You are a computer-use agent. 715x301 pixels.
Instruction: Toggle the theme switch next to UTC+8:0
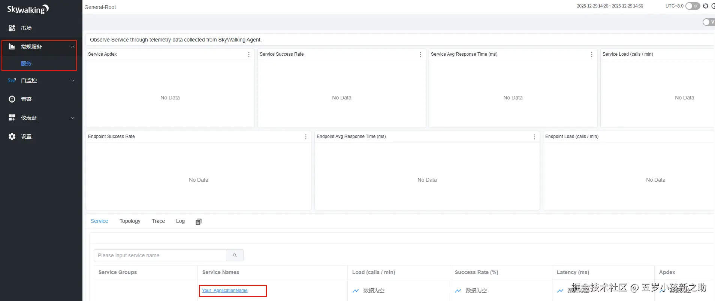[x=693, y=6]
